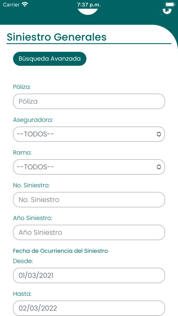Click the Hasta label above date field
Viewport: 178px width, 316px height.
point(22,294)
